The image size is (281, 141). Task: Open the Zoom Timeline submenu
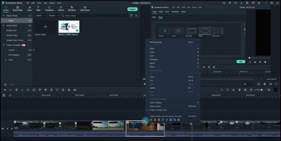[x=172, y=103]
